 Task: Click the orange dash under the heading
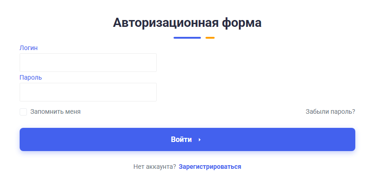(210, 38)
